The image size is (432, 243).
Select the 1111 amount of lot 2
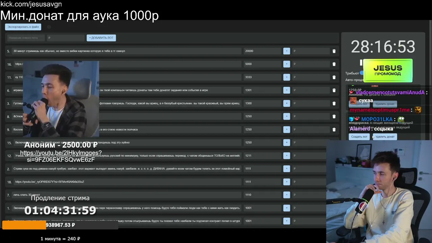(263, 169)
